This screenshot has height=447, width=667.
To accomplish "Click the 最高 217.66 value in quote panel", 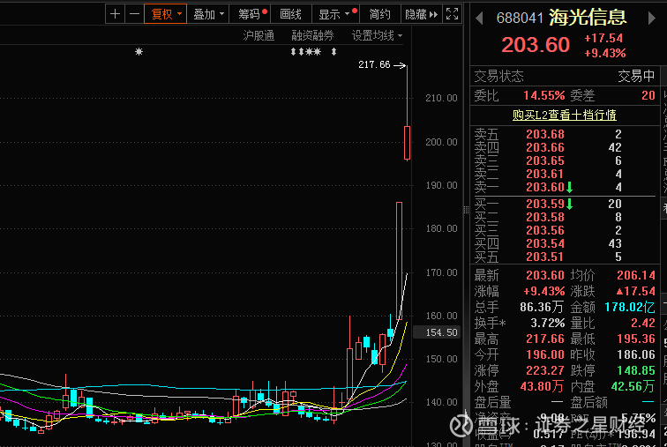I will [545, 339].
